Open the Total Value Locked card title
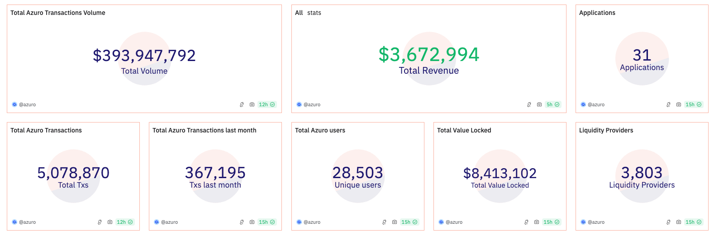 (x=464, y=130)
